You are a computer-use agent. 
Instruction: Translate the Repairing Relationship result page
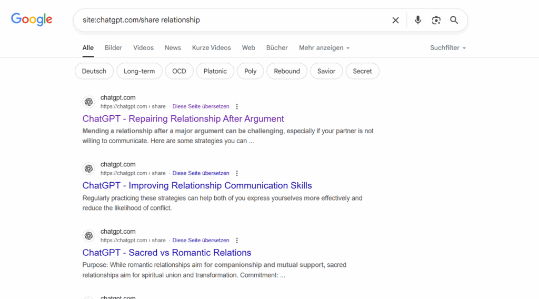[201, 106]
